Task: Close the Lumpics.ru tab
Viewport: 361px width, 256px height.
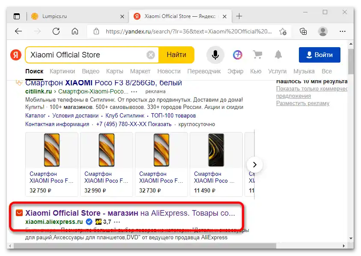Action: tap(122, 17)
